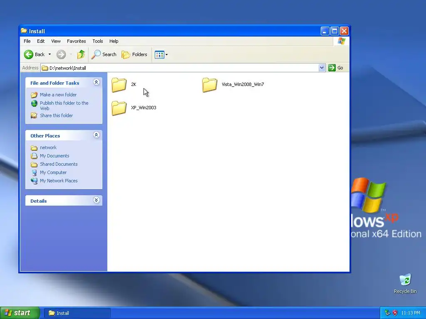Collapse the File and Folder Tasks panel
Image resolution: width=426 pixels, height=319 pixels.
point(96,82)
